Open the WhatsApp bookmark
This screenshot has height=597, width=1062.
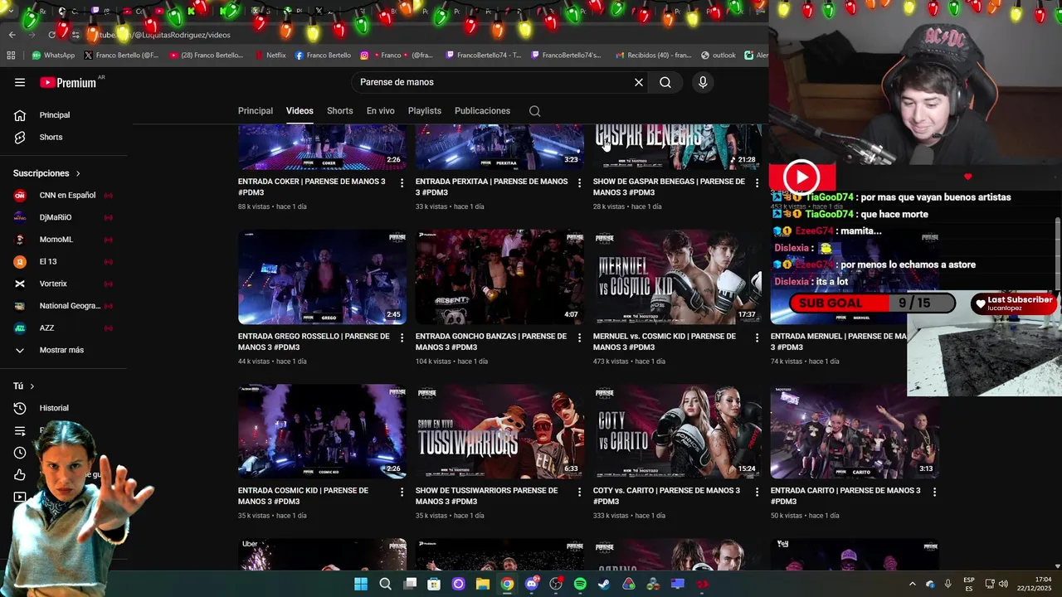click(x=53, y=56)
